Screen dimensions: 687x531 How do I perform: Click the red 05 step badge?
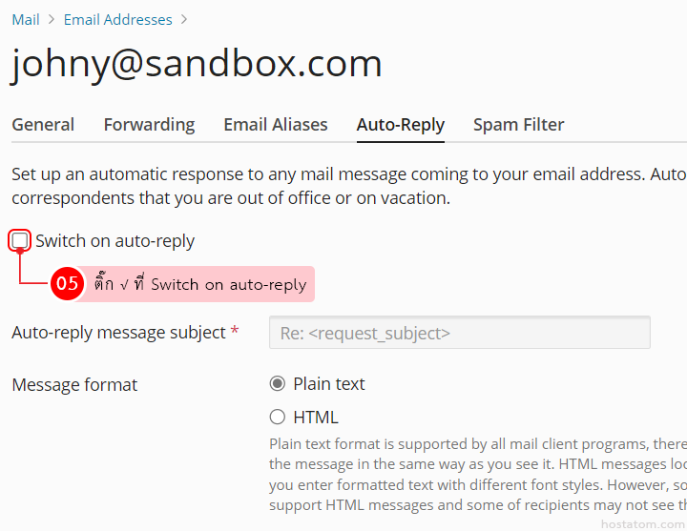pos(67,284)
